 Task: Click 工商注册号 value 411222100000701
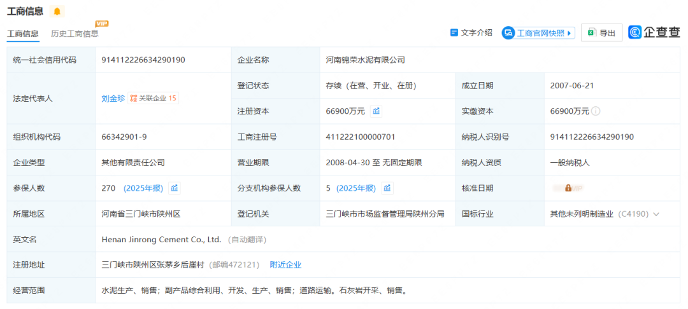(361, 137)
